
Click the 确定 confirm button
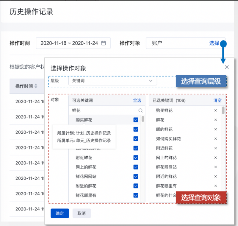pos(59,213)
